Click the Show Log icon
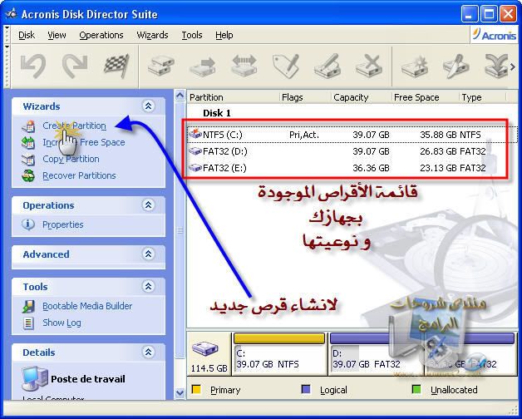This screenshot has height=419, width=522. coord(28,323)
